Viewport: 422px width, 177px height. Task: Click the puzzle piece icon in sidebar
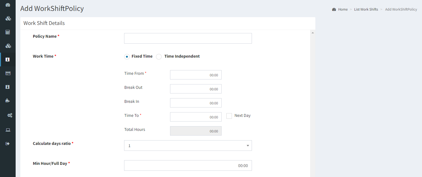pos(8,101)
